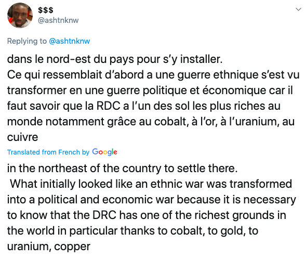The width and height of the screenshot is (305, 258).
Task: Open the tweet options chevron menu
Action: [x=298, y=9]
